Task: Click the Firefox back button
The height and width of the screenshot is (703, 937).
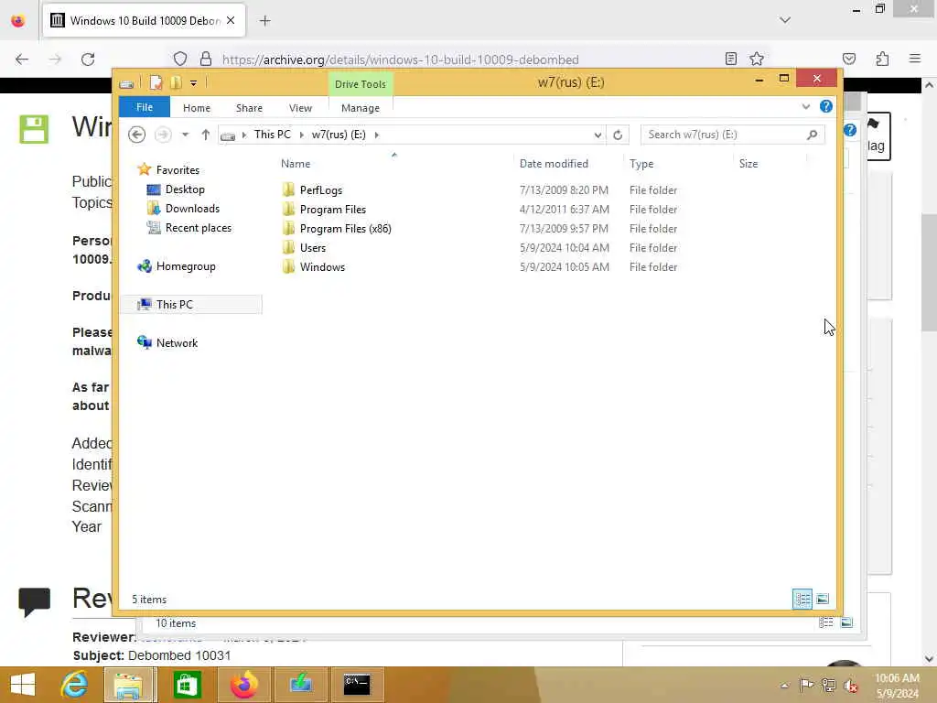Action: tap(22, 59)
